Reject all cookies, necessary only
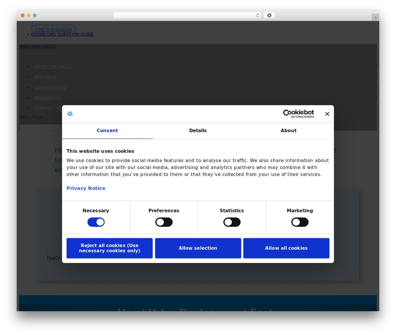396x335 pixels. (110, 248)
